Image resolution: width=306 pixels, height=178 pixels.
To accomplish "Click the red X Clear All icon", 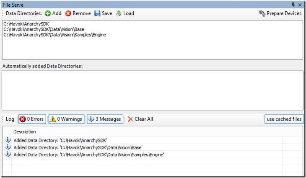I will coord(130,119).
